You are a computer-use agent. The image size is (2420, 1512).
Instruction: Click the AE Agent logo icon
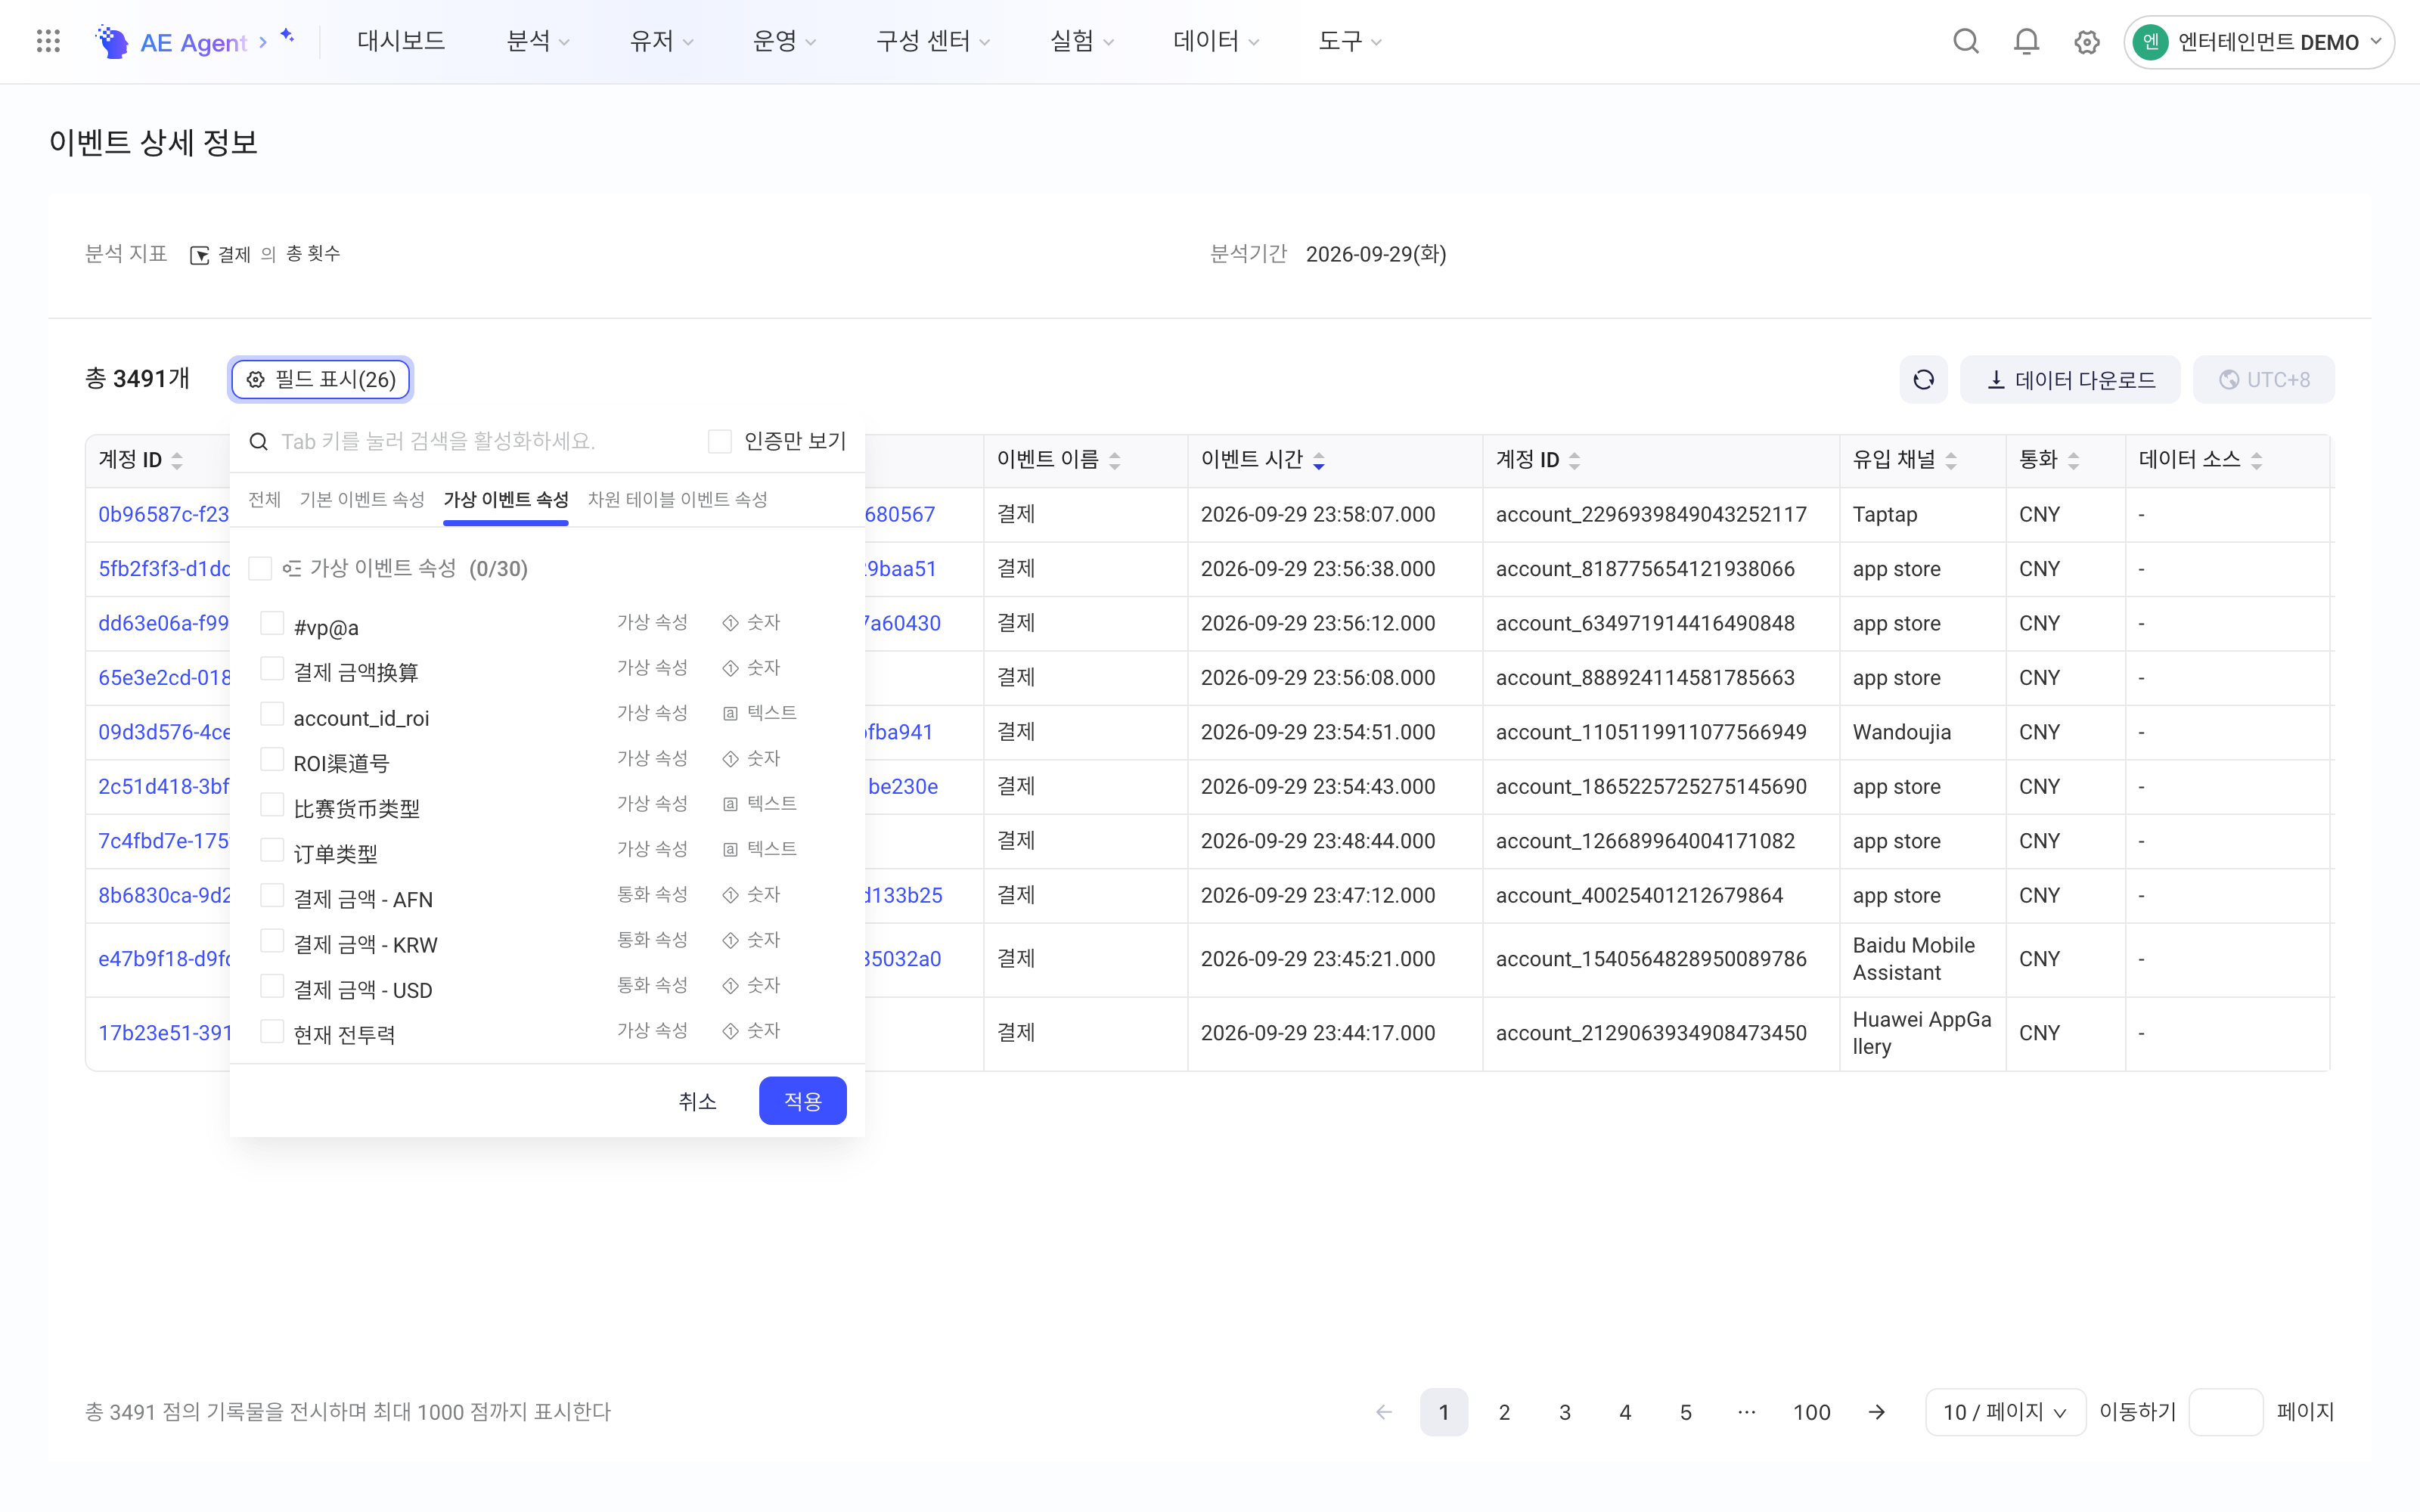(113, 41)
